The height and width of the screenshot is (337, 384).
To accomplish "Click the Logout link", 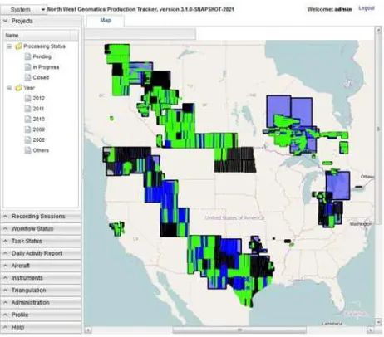I will (367, 8).
